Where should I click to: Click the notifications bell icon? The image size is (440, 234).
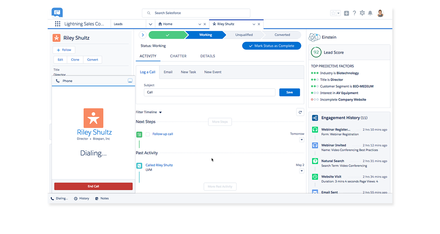point(370,13)
